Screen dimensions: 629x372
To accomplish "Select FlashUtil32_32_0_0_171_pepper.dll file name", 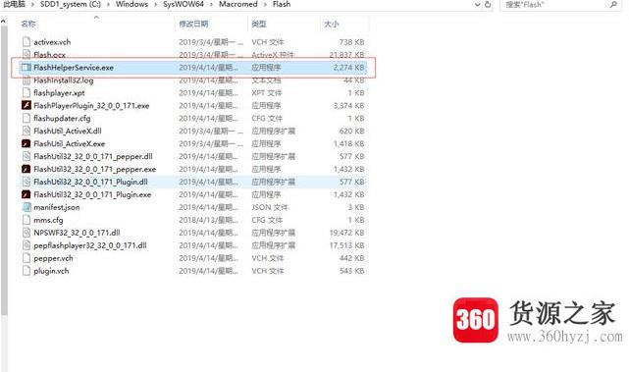I will tap(93, 156).
